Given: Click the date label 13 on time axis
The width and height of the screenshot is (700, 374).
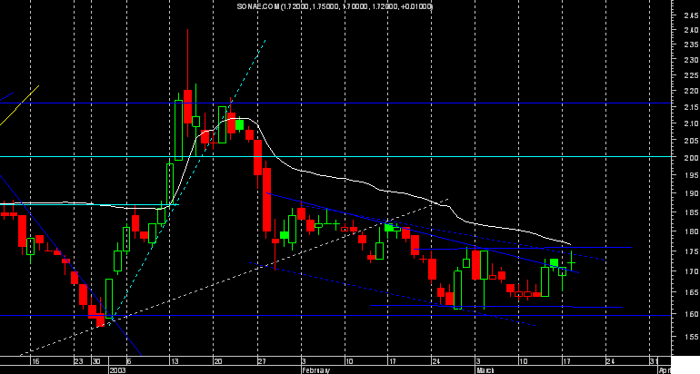Looking at the screenshot, I should point(175,361).
